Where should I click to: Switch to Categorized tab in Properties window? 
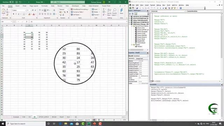pyautogui.click(x=139, y=58)
